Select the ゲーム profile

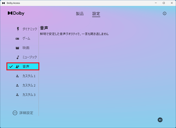[x=26, y=39]
